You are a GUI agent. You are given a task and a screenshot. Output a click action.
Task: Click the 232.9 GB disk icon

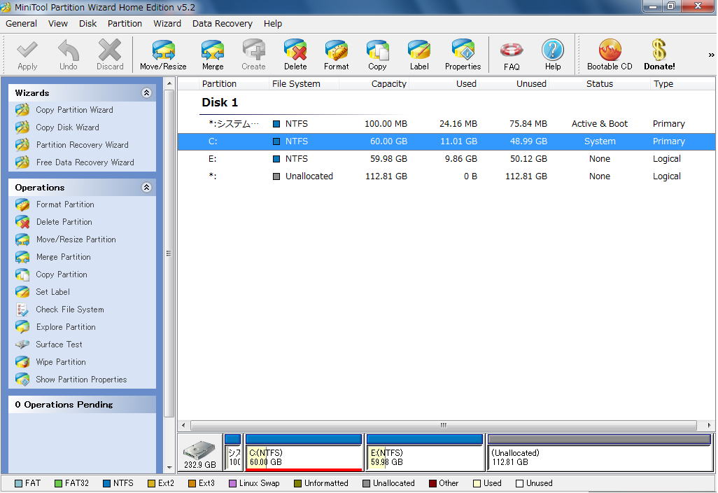click(x=199, y=454)
